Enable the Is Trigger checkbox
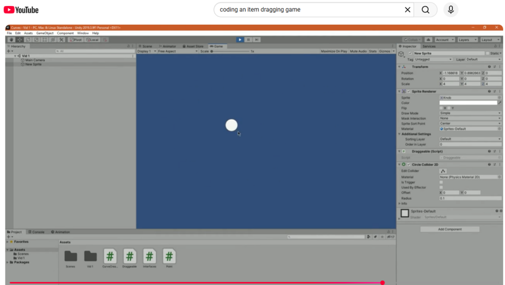This screenshot has width=505, height=285. click(x=441, y=182)
